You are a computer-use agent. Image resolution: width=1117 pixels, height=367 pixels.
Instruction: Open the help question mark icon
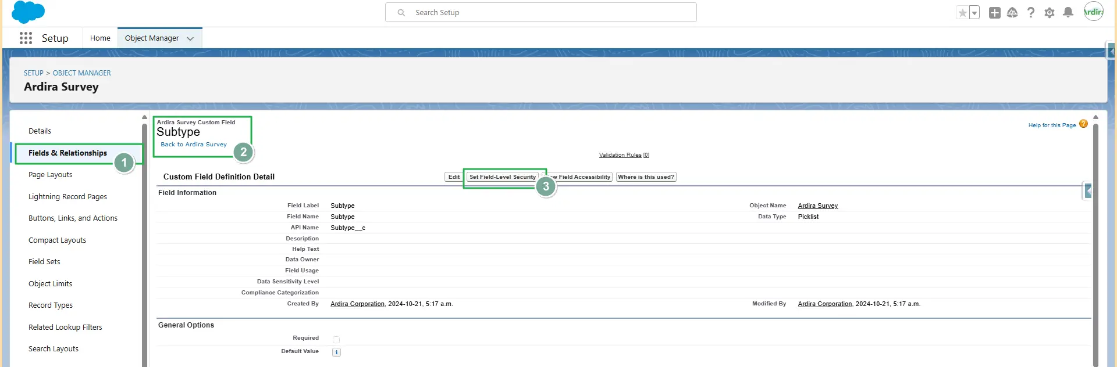tap(1031, 13)
